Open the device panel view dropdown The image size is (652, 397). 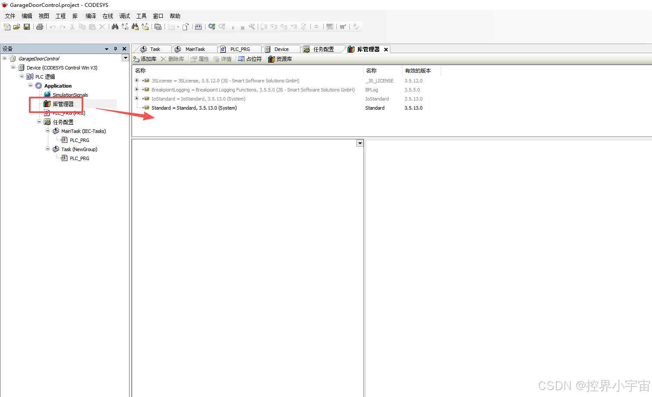tap(125, 58)
